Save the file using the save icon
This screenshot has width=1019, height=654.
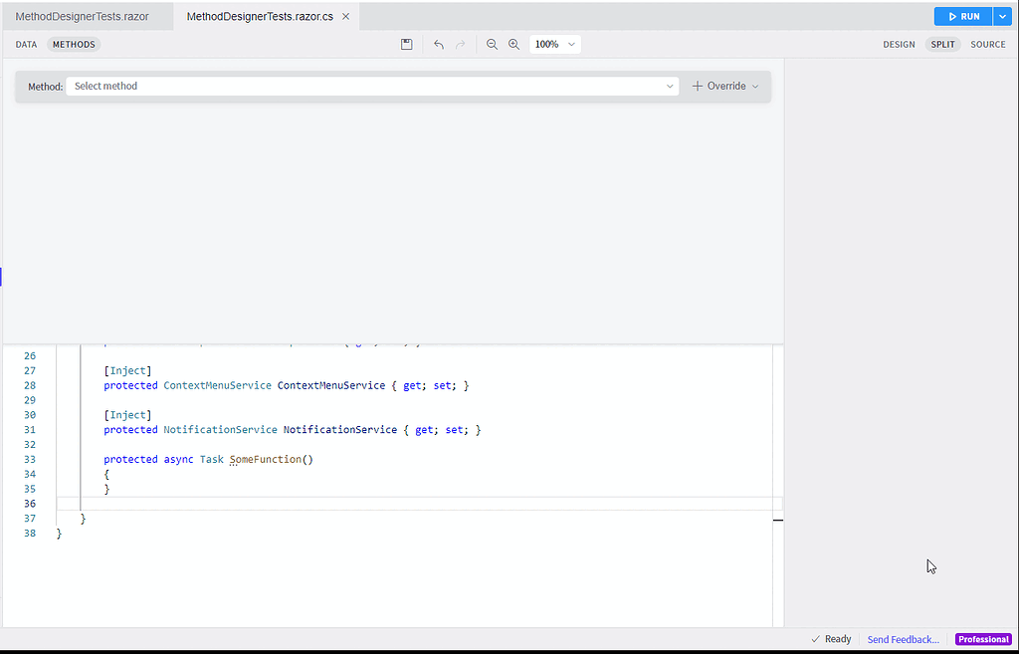[x=406, y=44]
